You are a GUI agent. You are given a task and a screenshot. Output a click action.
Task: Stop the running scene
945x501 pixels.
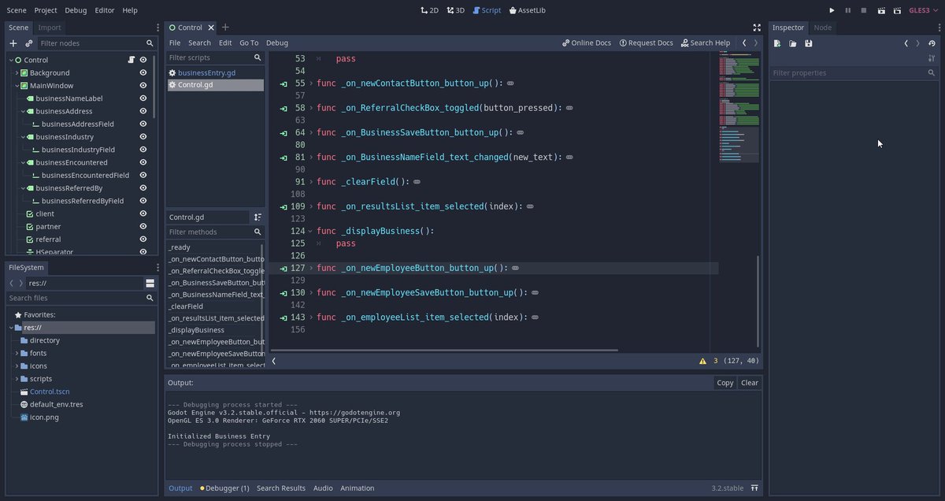tap(864, 10)
